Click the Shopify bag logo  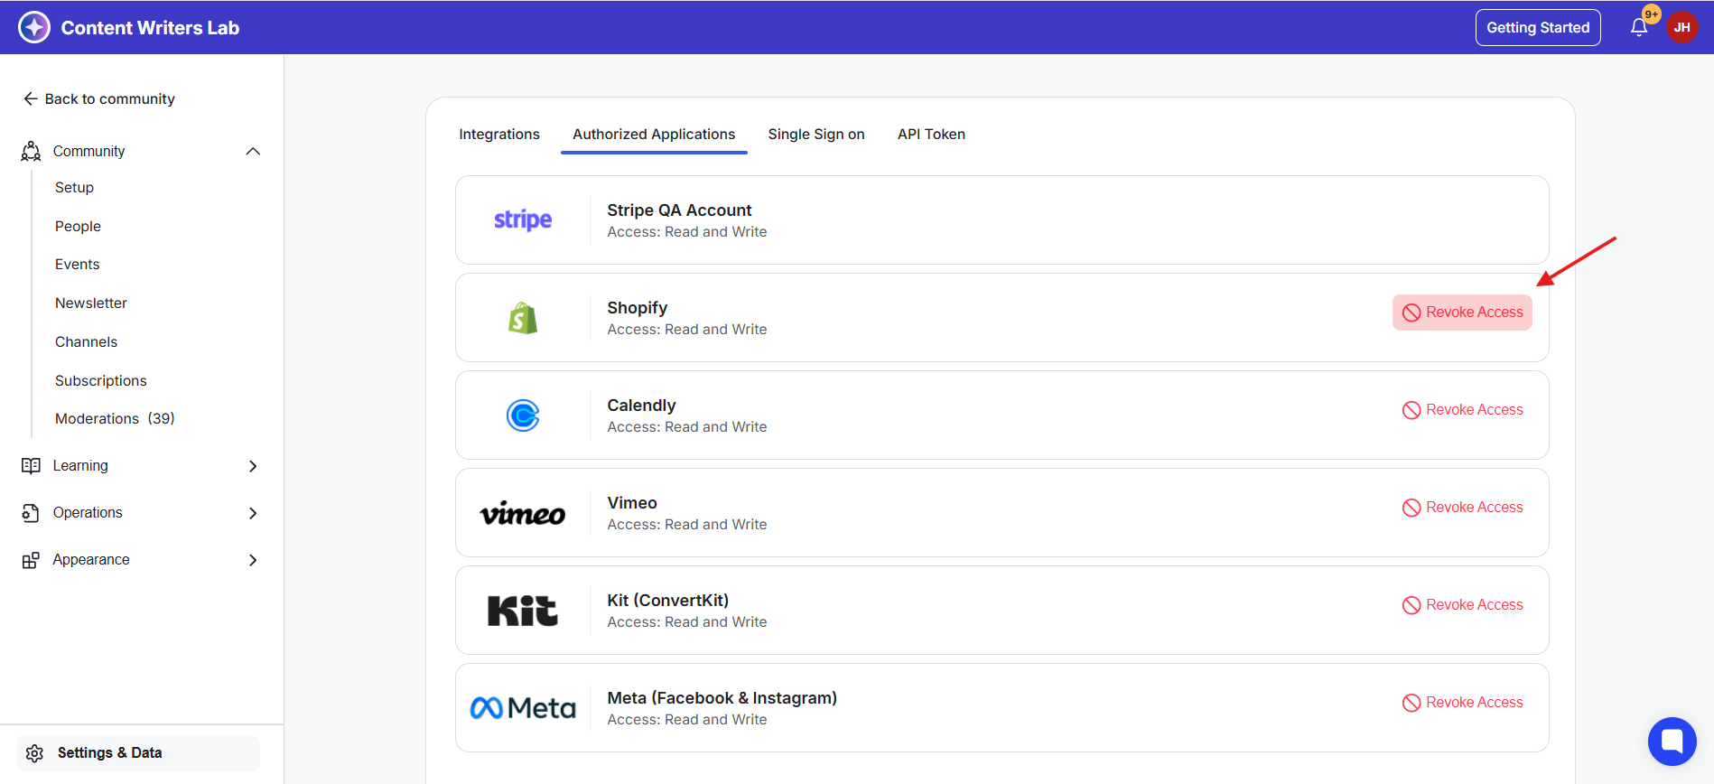tap(523, 318)
